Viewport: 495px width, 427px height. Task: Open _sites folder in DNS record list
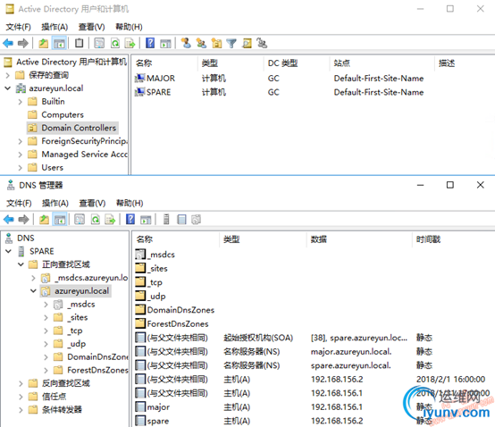coord(152,269)
